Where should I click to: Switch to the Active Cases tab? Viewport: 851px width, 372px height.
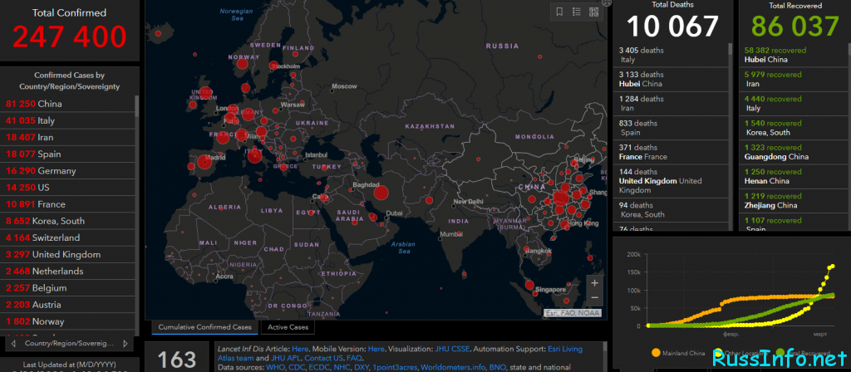point(288,327)
